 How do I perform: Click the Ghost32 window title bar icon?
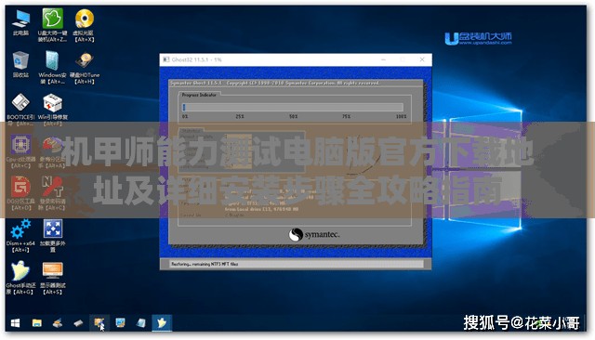point(165,59)
